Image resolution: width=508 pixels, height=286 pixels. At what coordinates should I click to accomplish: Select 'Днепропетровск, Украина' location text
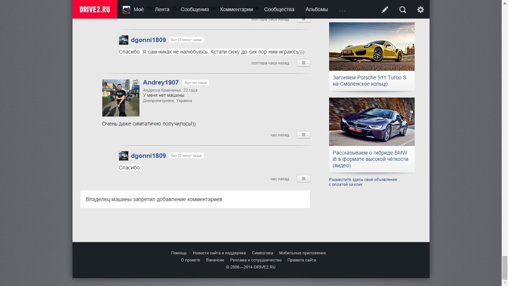[x=168, y=101]
